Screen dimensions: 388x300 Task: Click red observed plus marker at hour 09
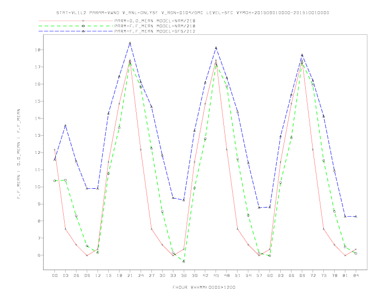(87, 255)
